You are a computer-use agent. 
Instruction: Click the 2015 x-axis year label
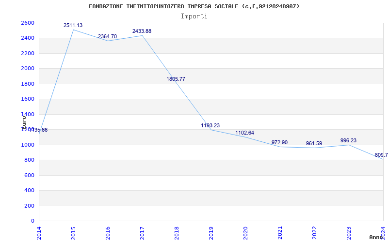point(73,233)
